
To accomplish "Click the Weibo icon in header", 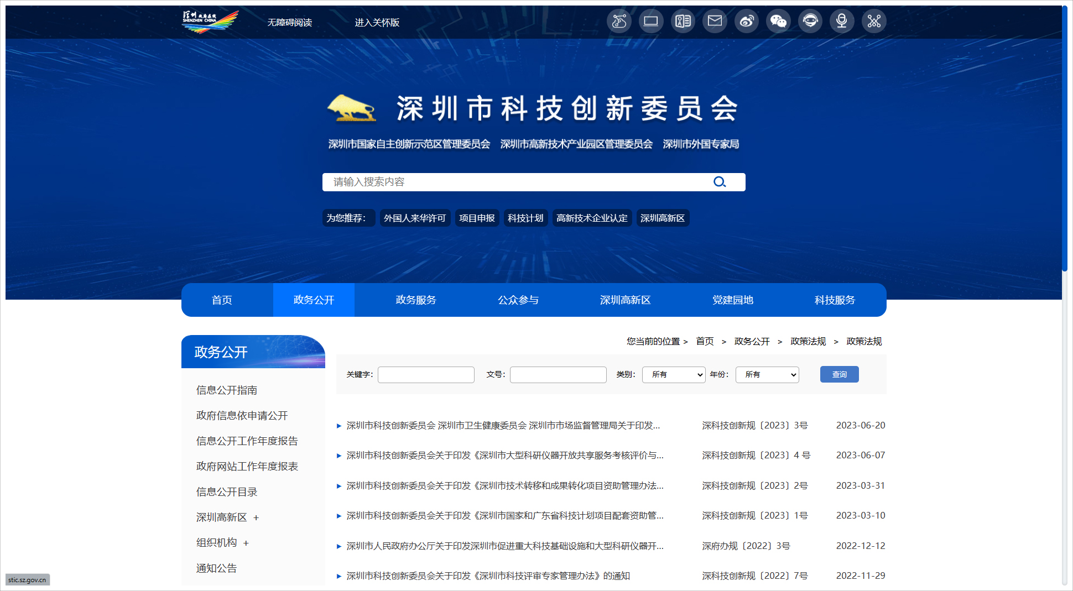I will coord(747,22).
